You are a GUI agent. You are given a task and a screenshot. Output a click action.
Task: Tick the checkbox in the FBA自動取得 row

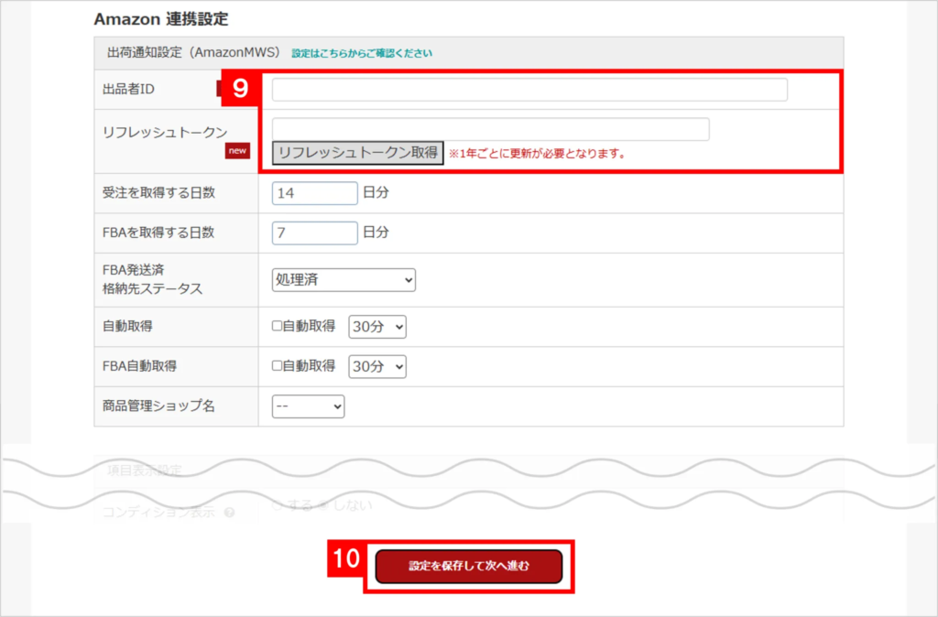[x=278, y=366]
